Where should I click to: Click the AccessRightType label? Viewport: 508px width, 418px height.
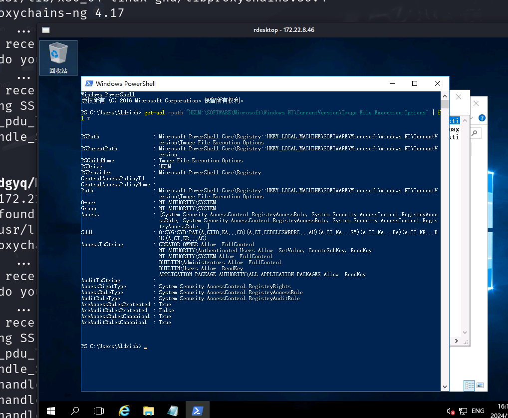[104, 286]
